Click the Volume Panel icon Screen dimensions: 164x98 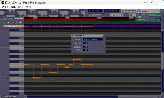point(4,96)
